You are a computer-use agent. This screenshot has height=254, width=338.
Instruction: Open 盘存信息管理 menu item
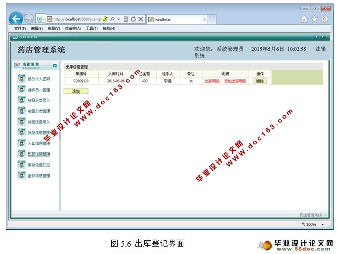(39, 176)
